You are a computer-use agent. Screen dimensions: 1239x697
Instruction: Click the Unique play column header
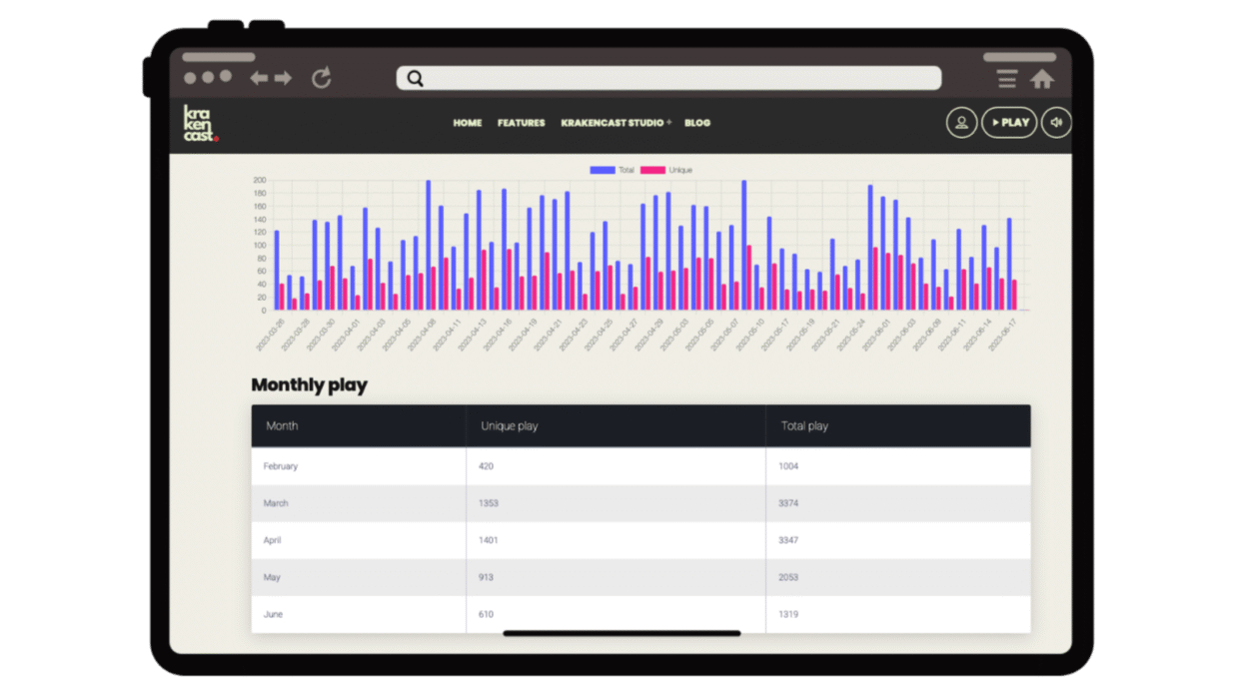(x=509, y=426)
